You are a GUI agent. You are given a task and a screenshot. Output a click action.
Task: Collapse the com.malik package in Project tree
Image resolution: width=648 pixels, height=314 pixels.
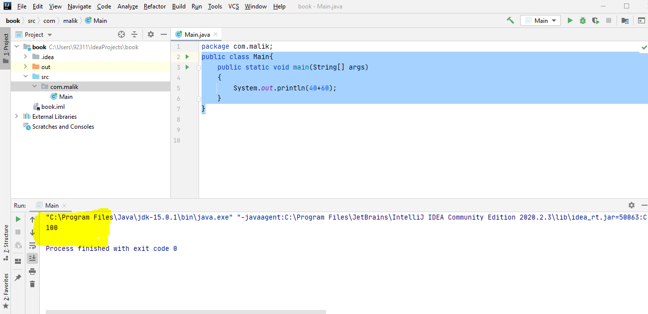pos(34,86)
